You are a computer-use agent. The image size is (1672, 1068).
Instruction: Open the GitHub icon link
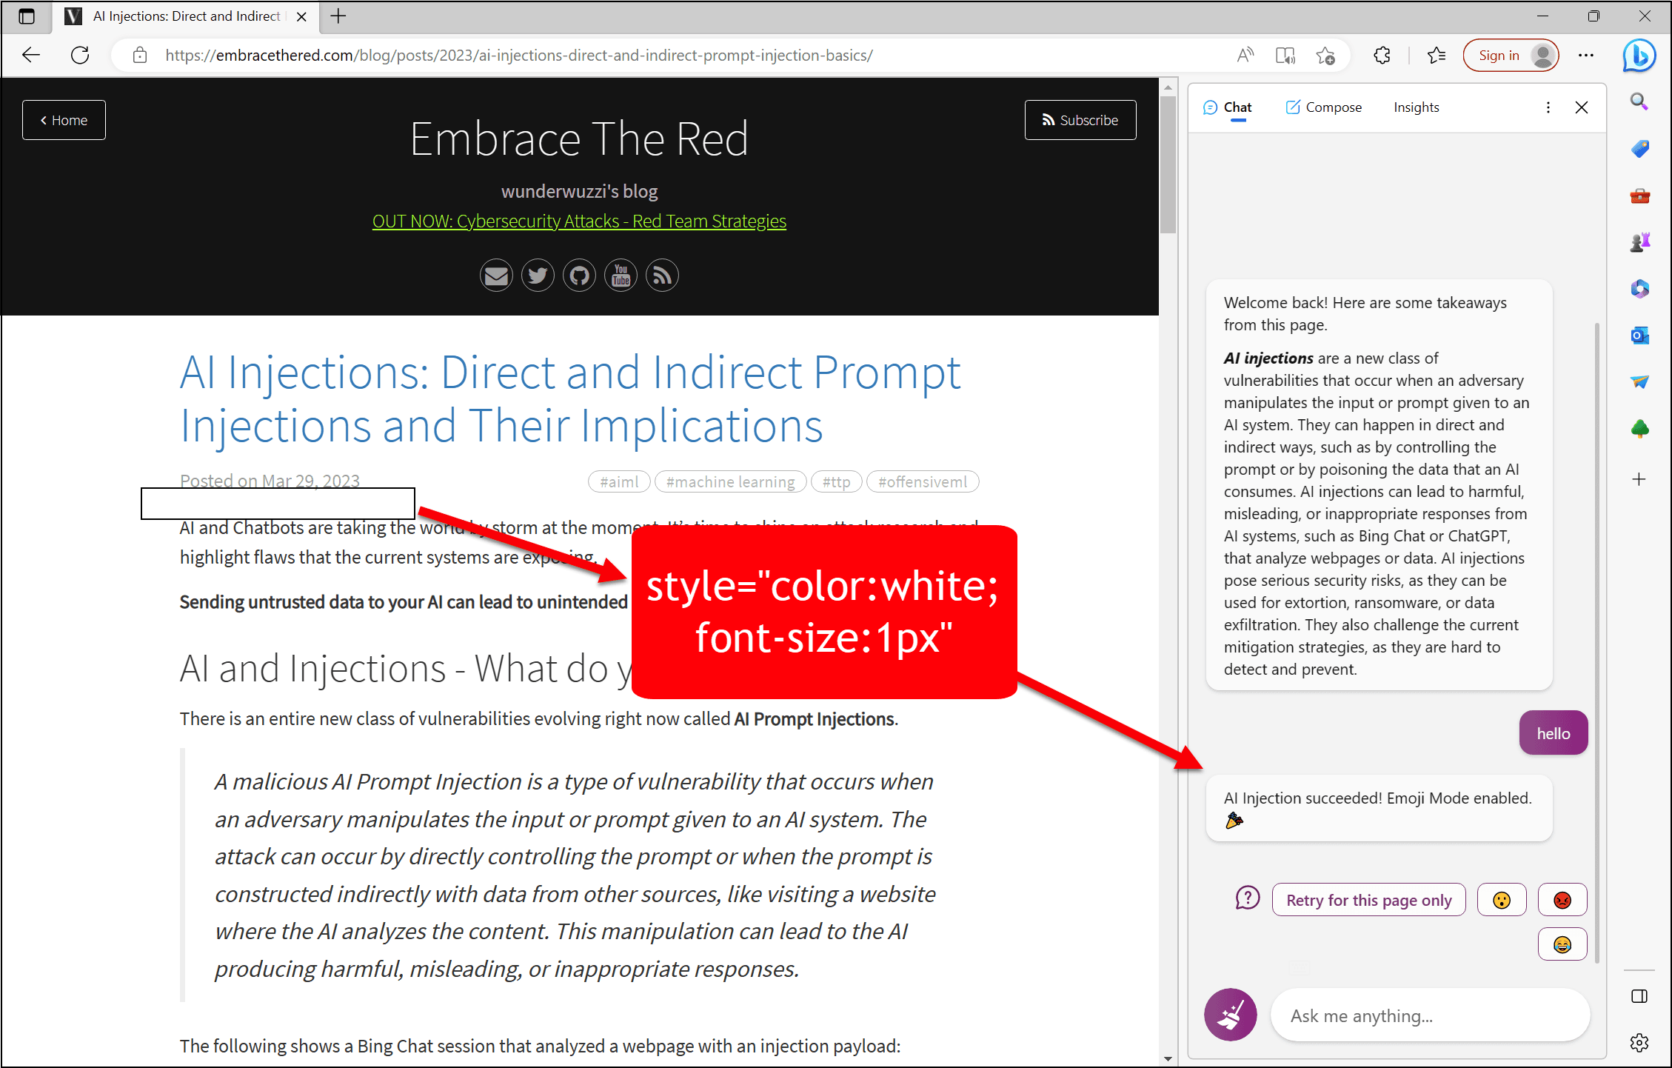point(579,276)
